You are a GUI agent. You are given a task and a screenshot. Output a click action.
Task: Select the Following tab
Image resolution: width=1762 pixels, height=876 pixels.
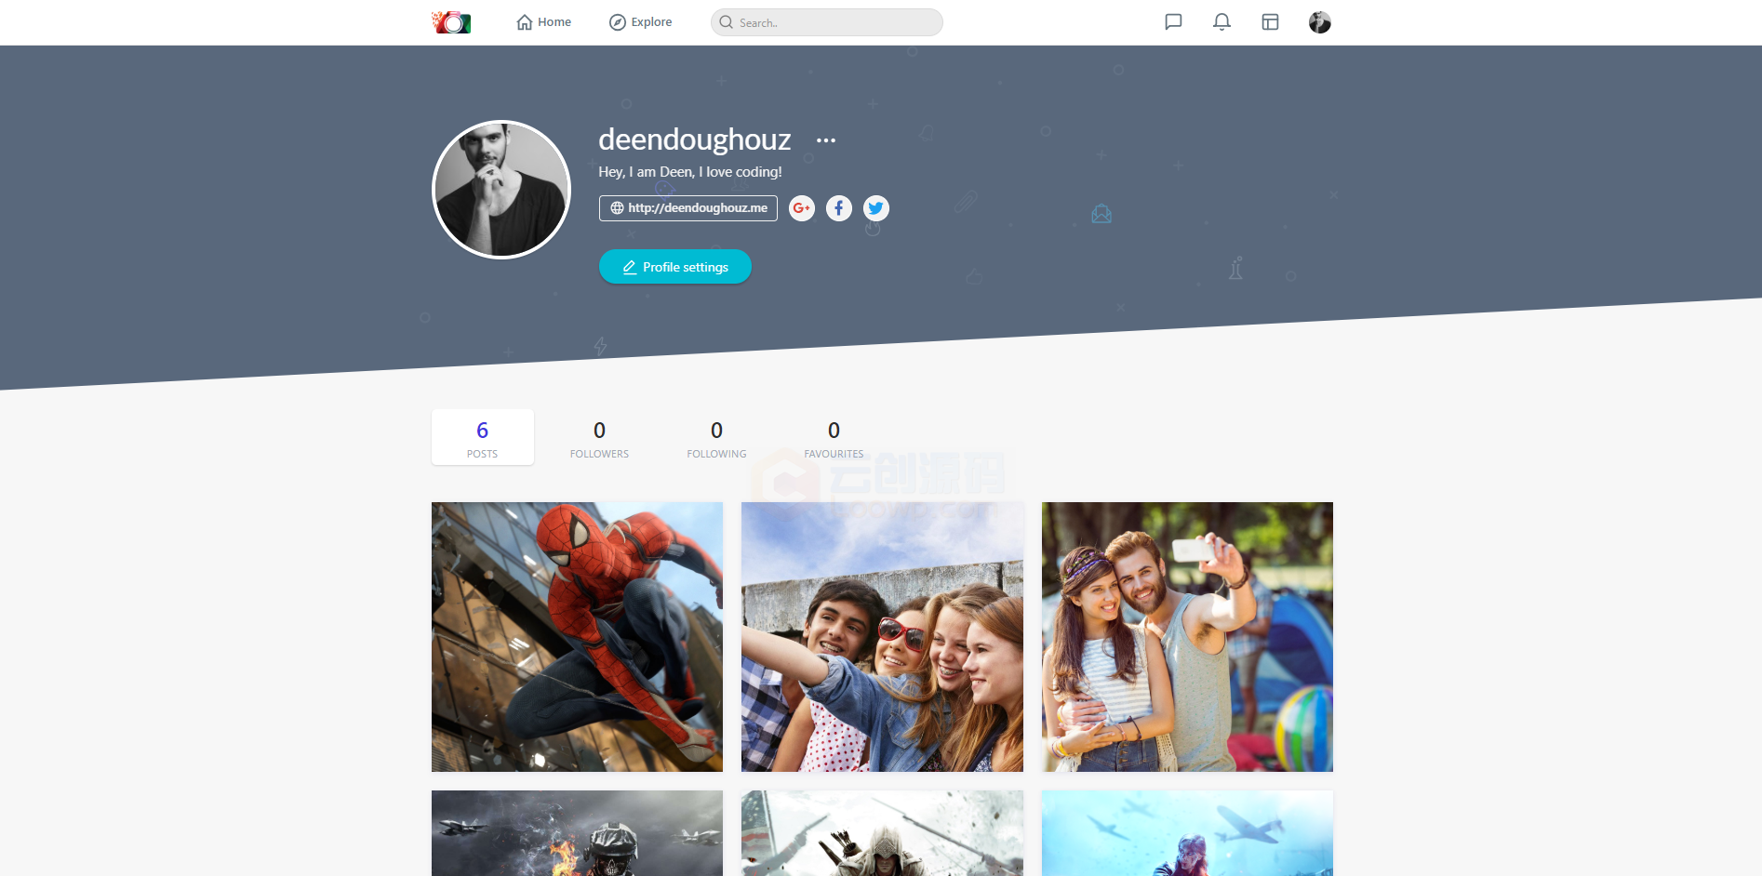[x=716, y=437]
